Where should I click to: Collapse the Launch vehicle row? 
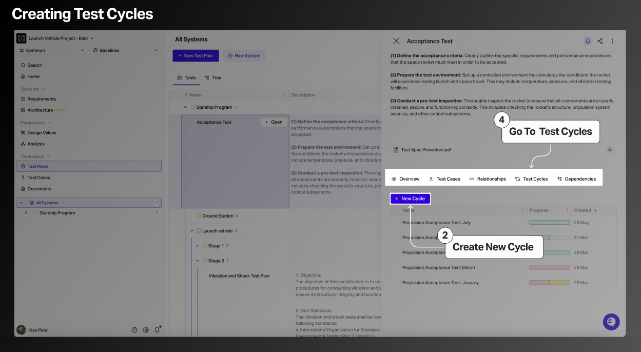(x=192, y=231)
